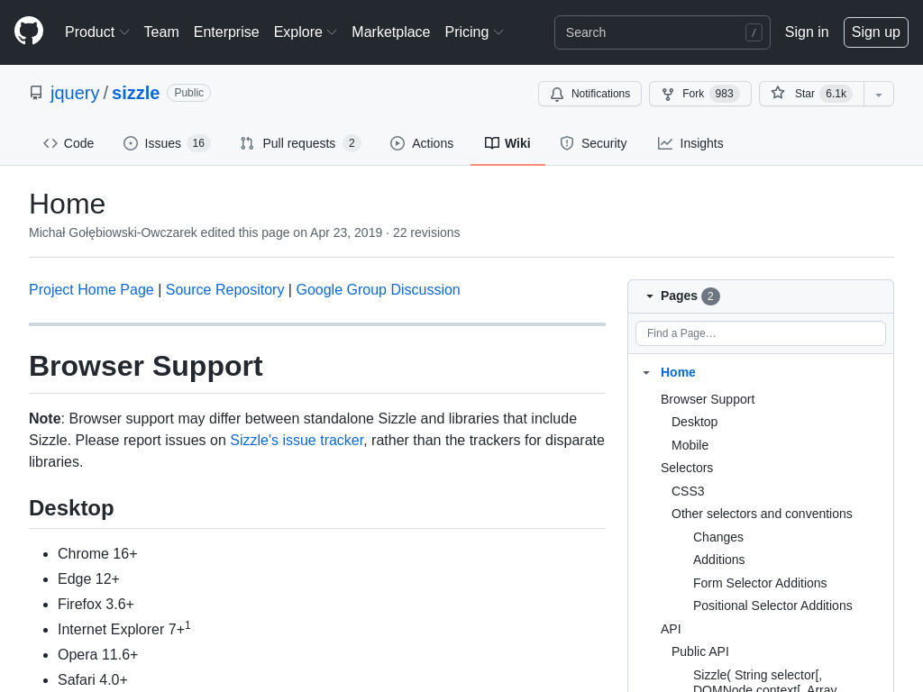Image resolution: width=923 pixels, height=692 pixels.
Task: Open the Enterprise menu item
Action: 226,32
